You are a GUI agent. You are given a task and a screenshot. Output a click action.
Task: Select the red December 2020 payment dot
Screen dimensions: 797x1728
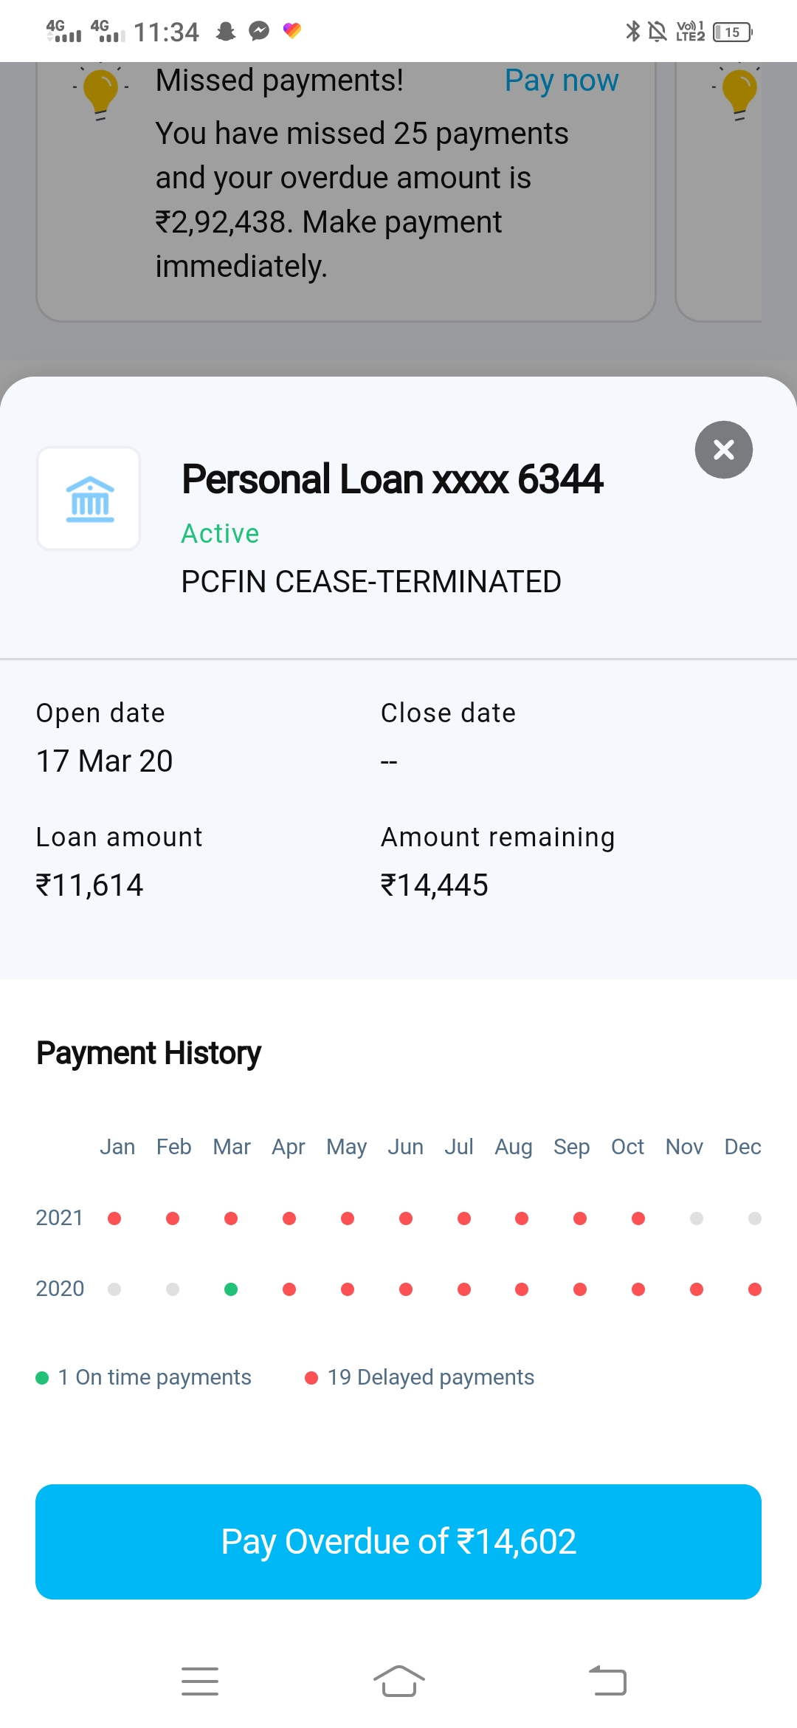(754, 1289)
